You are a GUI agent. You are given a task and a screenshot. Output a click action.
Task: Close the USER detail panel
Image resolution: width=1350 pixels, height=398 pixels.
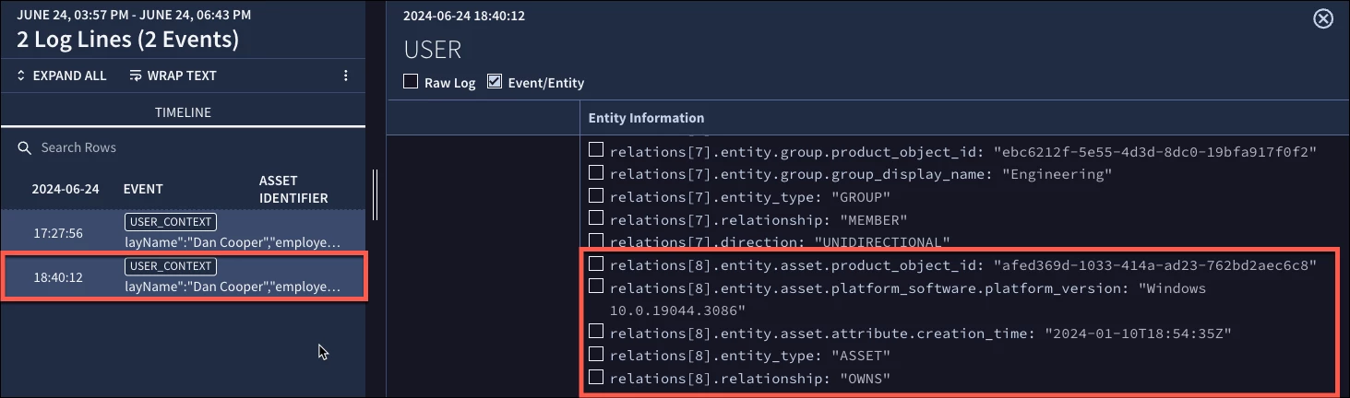1322,18
